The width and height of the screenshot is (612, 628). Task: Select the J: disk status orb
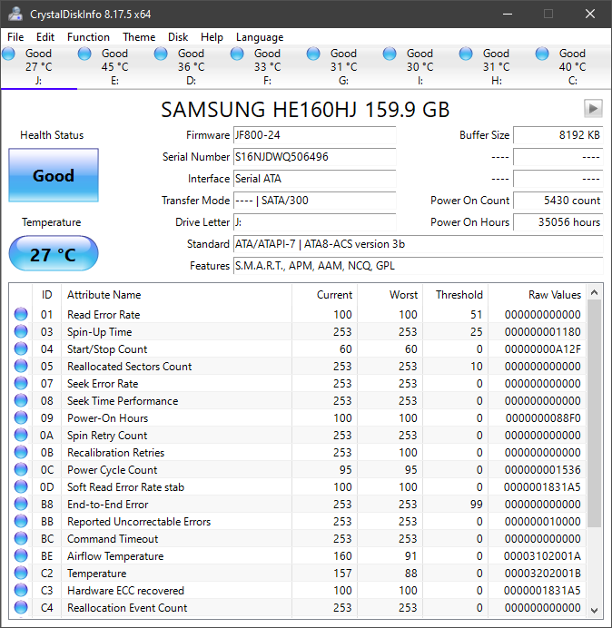point(8,54)
